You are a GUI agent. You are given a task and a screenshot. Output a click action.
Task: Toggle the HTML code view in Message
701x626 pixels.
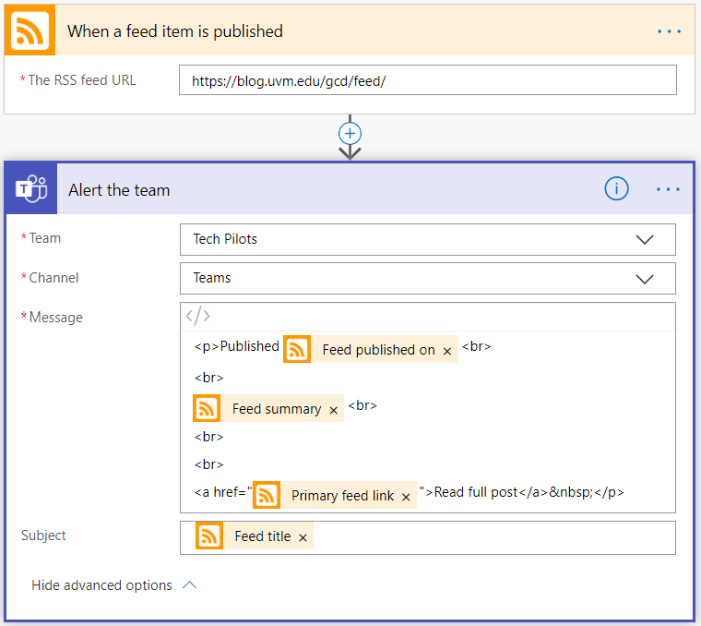(x=197, y=317)
